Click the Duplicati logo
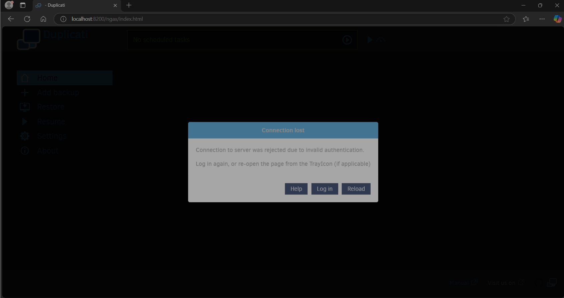The image size is (564, 298). pyautogui.click(x=29, y=39)
